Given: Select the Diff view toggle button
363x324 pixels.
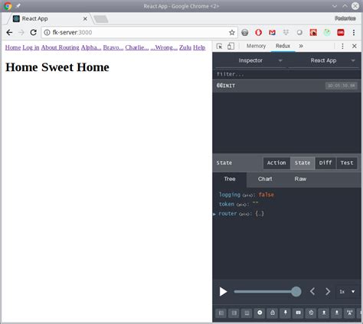Looking at the screenshot, I should (325, 163).
